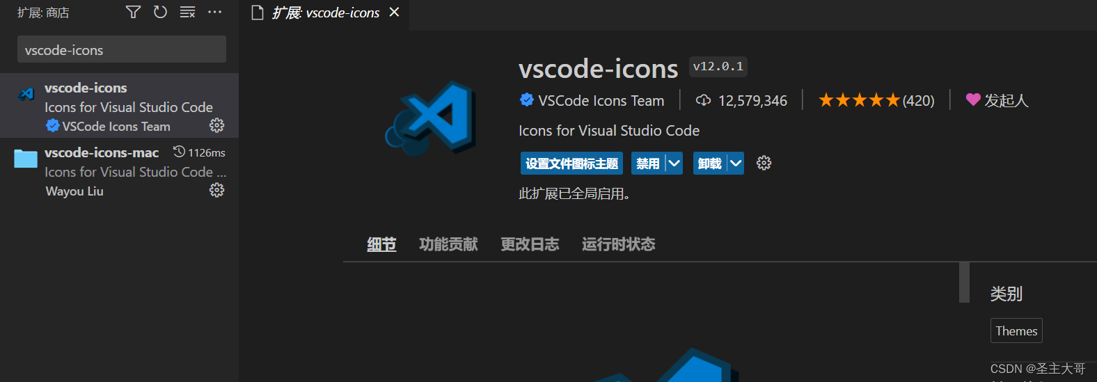The width and height of the screenshot is (1097, 382).
Task: Click Wayou Liu publisher name
Action: 74,191
